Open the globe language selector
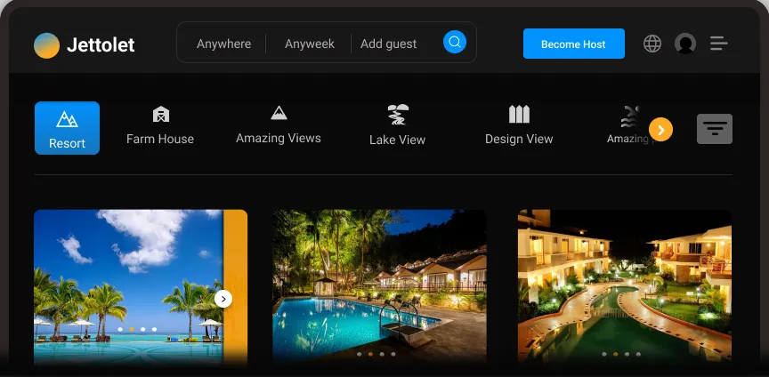Viewport: 769px width, 377px height. pyautogui.click(x=652, y=44)
